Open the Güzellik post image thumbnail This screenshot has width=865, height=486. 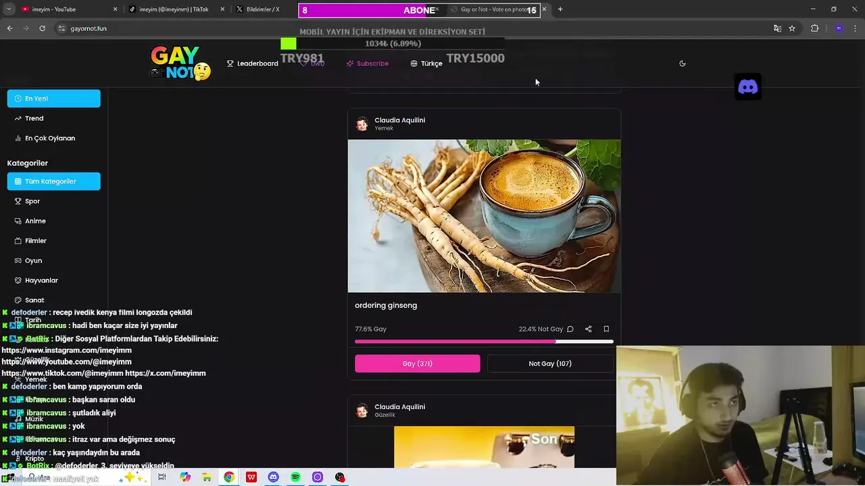coord(484,447)
